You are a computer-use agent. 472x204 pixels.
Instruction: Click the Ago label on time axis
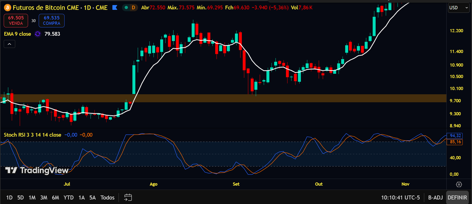tap(153, 184)
